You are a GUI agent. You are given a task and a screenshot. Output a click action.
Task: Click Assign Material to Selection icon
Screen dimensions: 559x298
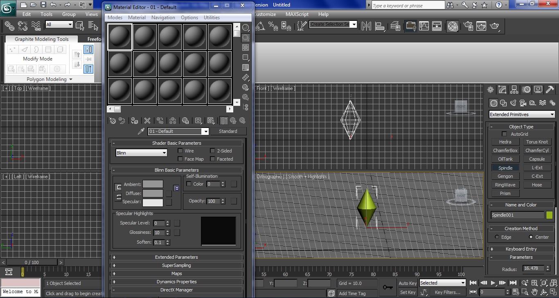pyautogui.click(x=134, y=121)
